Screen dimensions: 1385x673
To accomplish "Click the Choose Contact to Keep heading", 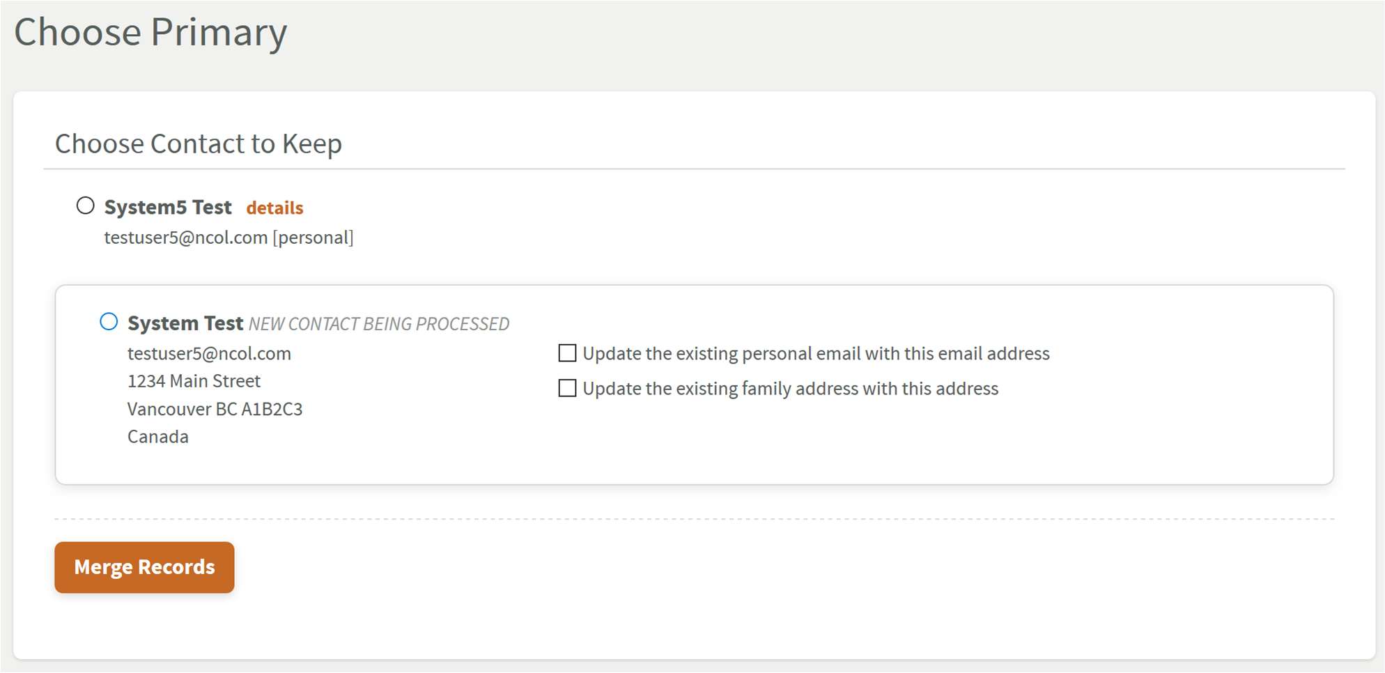I will click(x=199, y=144).
